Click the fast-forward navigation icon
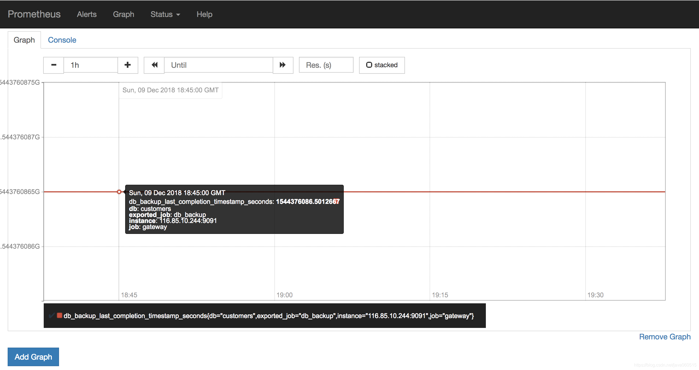Image resolution: width=699 pixels, height=370 pixels. tap(282, 65)
